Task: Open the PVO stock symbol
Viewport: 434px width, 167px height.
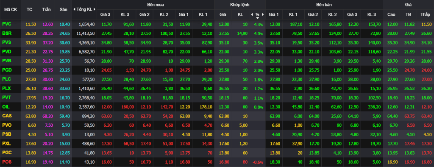Action: pyautogui.click(x=6, y=125)
